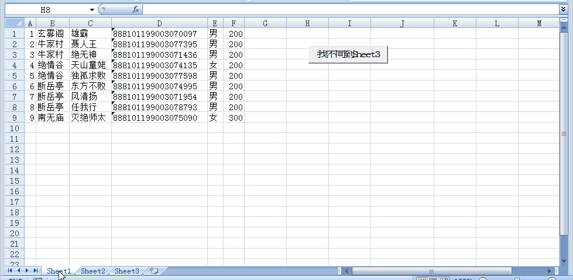573x280 pixels.
Task: Select the cell containing 绝无神
Action: click(x=90, y=55)
